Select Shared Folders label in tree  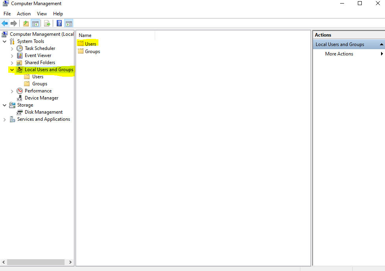pyautogui.click(x=40, y=63)
